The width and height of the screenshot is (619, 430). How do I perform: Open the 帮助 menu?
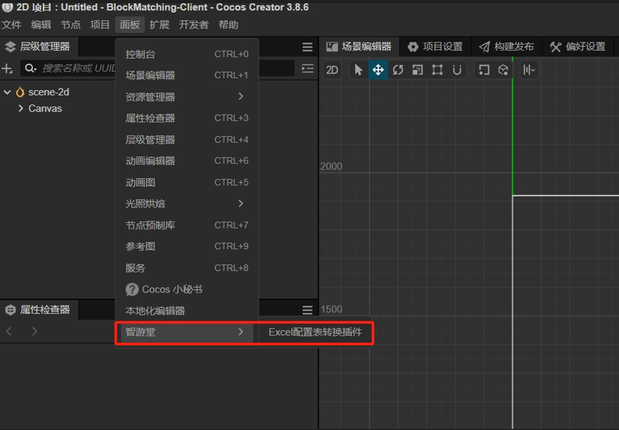(229, 25)
